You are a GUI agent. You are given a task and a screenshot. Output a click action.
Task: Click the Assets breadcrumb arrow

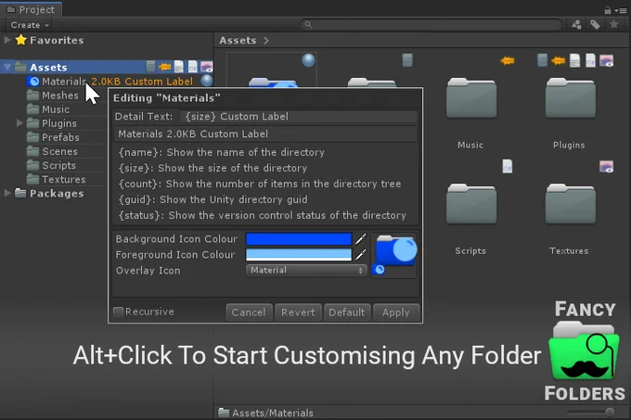pos(266,41)
